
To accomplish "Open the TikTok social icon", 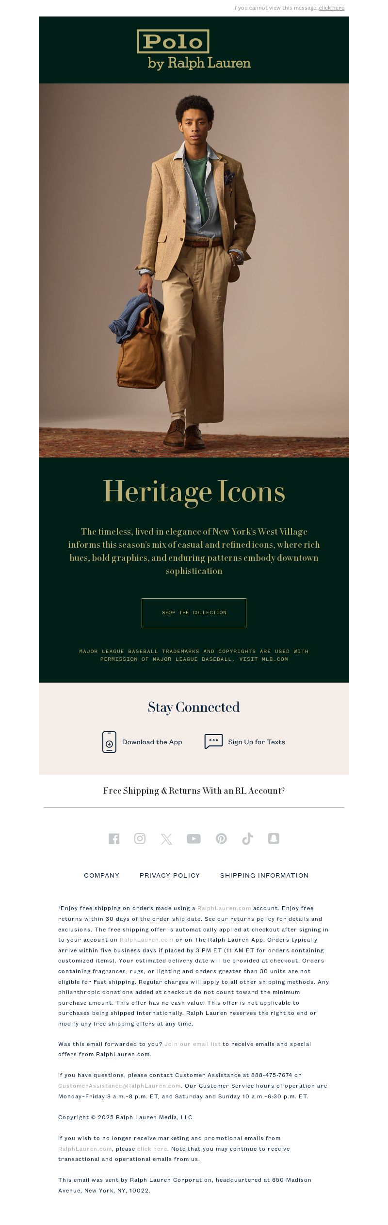I will [x=247, y=839].
